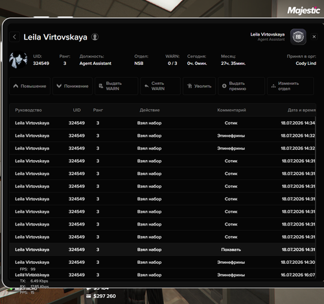Click the Снять WARN button
The height and width of the screenshot is (304, 324).
pos(160,86)
